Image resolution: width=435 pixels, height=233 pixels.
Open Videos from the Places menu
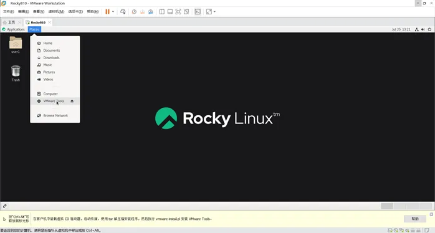pos(55,79)
